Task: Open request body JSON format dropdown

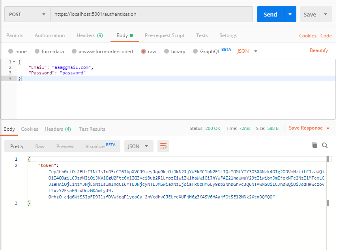Action: pos(247,51)
